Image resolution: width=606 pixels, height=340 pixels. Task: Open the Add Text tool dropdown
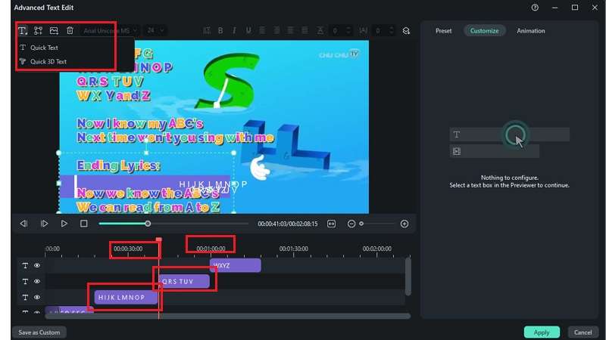pyautogui.click(x=23, y=30)
